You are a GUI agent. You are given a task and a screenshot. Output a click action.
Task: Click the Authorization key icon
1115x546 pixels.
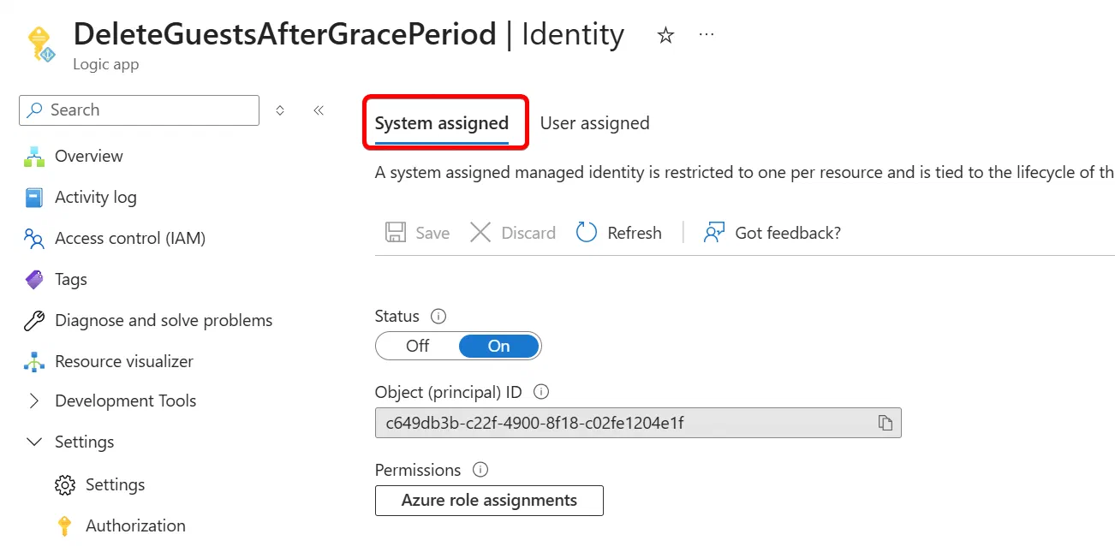(x=64, y=525)
